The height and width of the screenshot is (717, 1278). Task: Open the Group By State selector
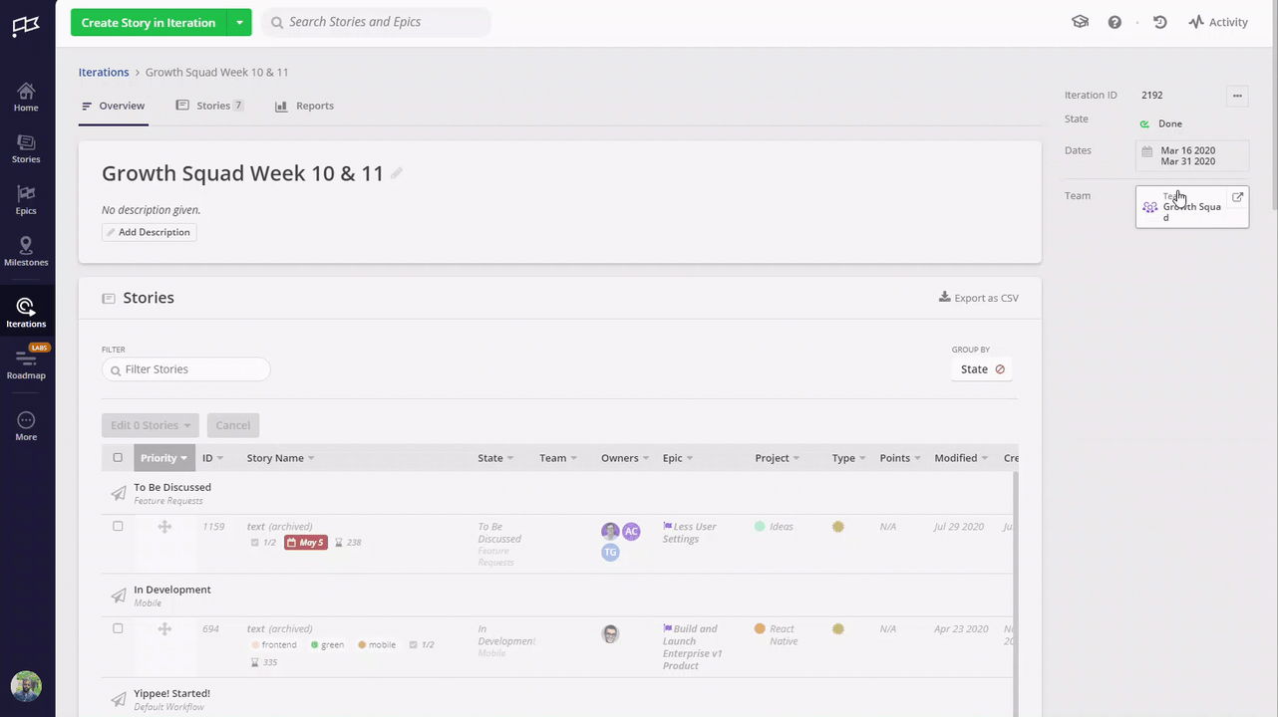[981, 369]
